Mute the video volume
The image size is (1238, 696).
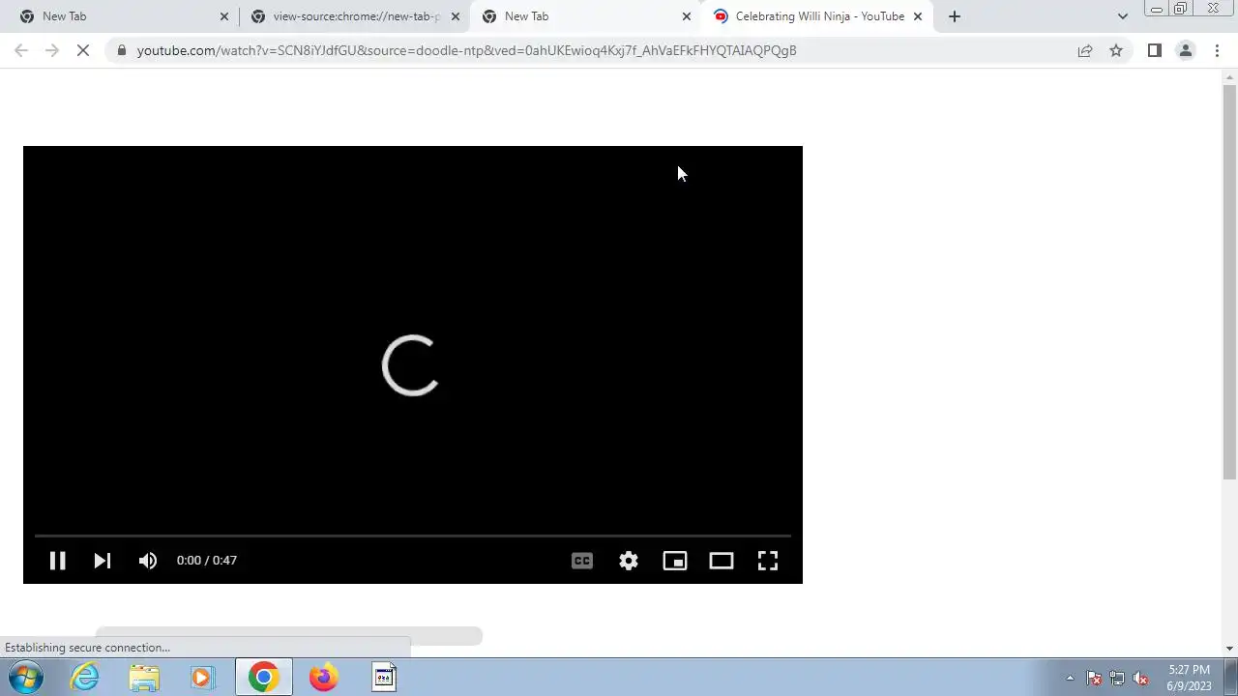(148, 561)
